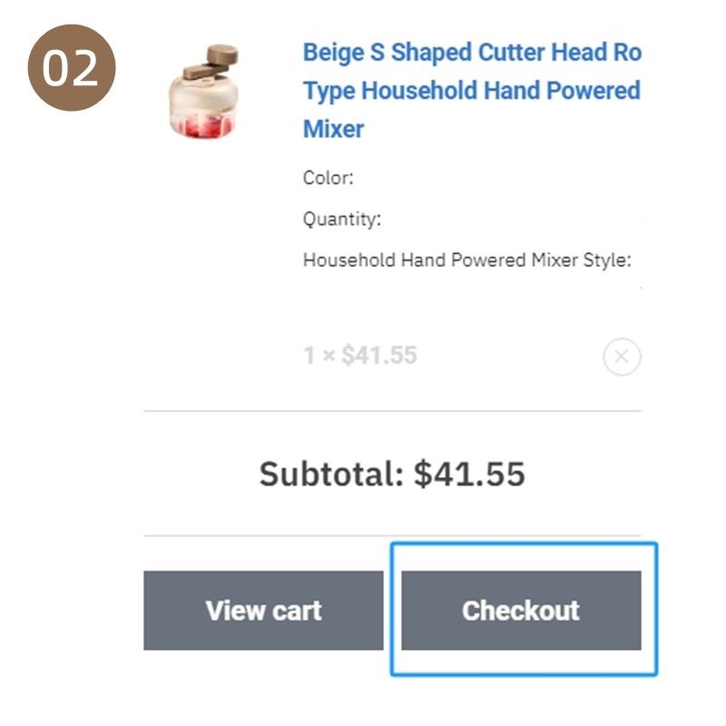This screenshot has height=726, width=726.
Task: Open the hand powered mixer product thumbnail
Action: pos(203,92)
